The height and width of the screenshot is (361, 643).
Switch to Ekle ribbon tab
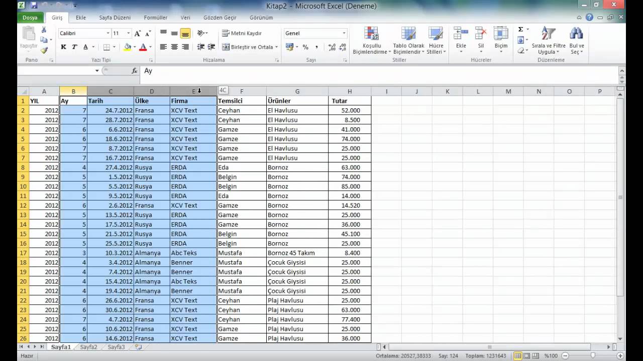(81, 18)
